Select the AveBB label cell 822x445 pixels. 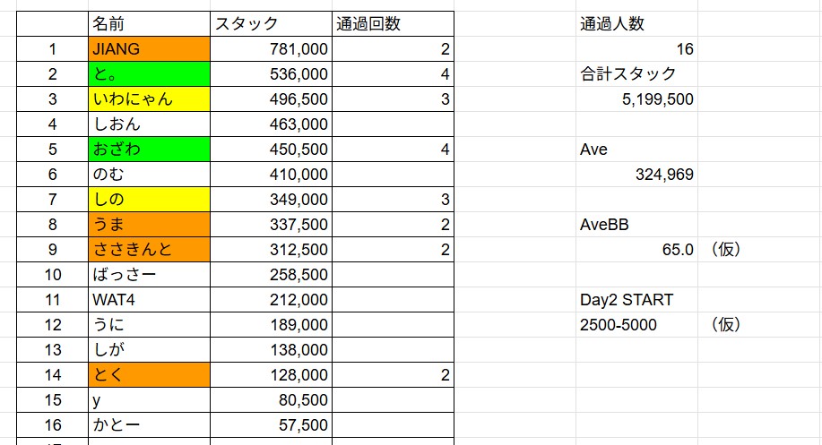pyautogui.click(x=637, y=225)
